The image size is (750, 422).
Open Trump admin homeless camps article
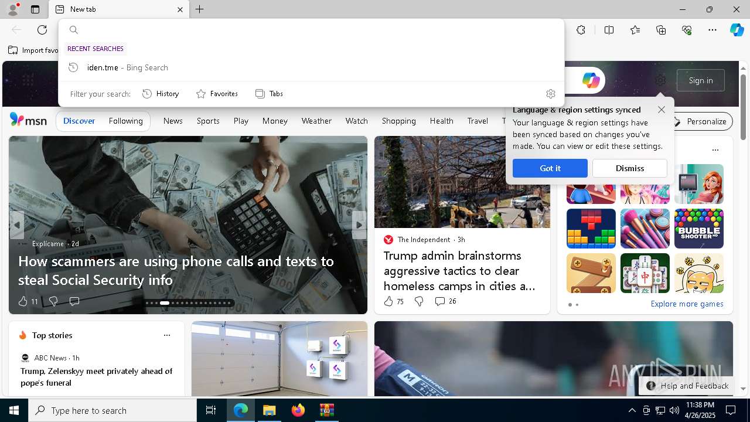coord(459,271)
